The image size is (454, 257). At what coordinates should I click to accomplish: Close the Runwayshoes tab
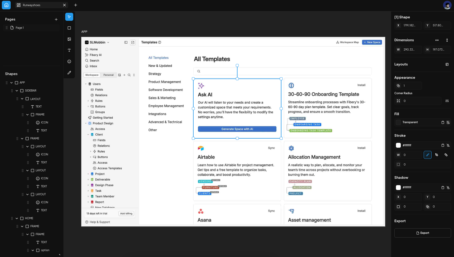(64, 5)
